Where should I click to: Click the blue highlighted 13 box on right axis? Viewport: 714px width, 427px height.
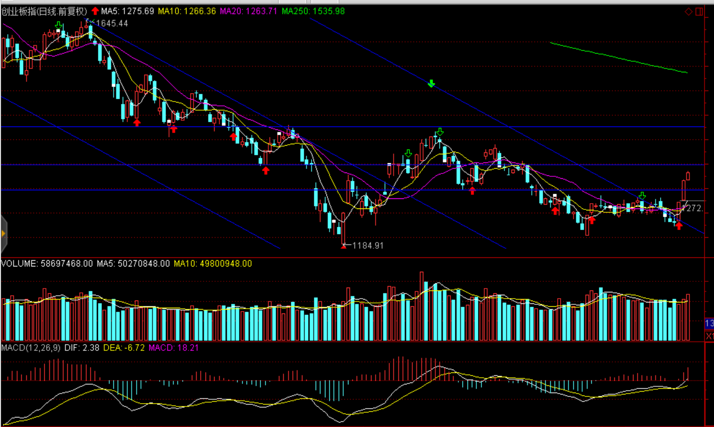(709, 323)
